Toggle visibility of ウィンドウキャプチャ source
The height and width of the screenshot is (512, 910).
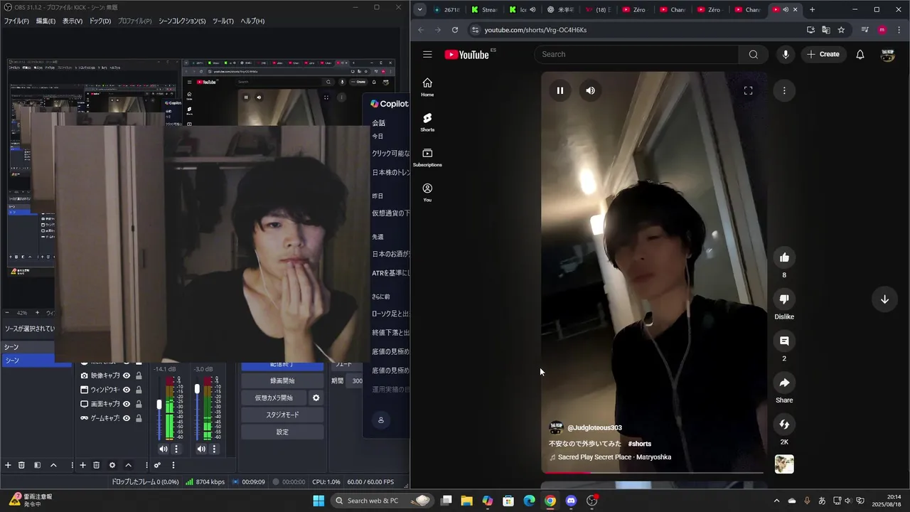(127, 390)
